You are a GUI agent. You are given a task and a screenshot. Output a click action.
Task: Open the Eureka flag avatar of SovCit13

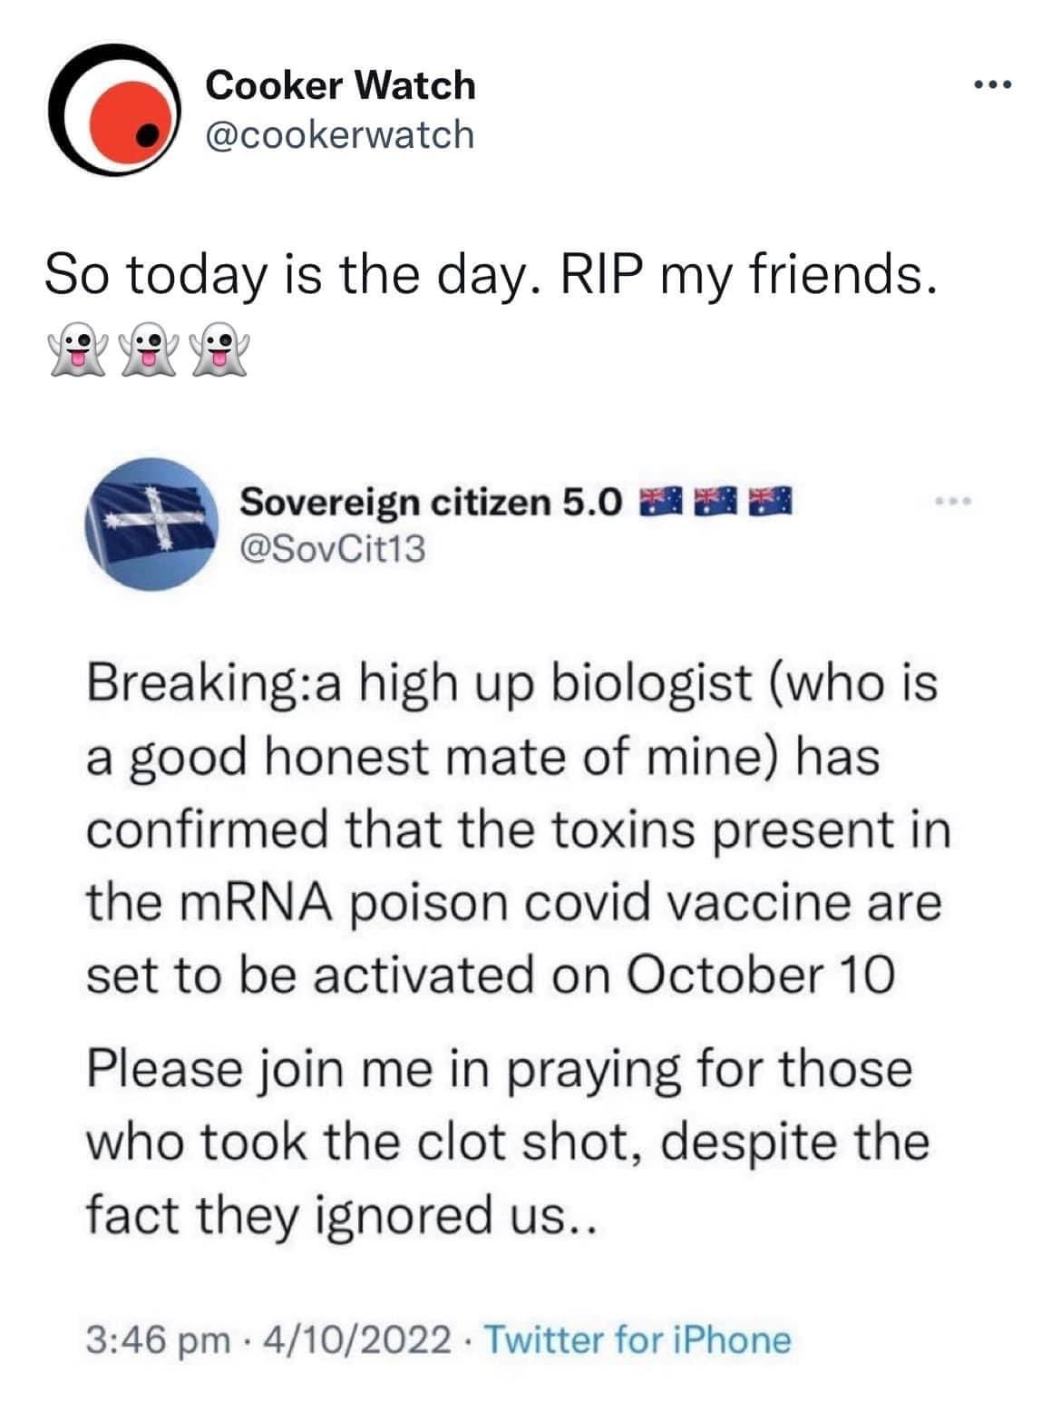[x=146, y=521]
